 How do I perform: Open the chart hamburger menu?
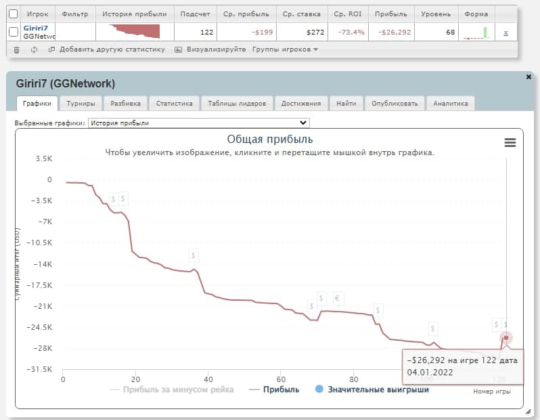[x=510, y=142]
